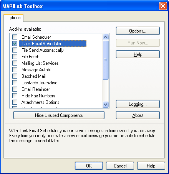This screenshot has height=174, width=169.
Task: Enable the Contacts Journaling checkbox
Action: [x=15, y=83]
